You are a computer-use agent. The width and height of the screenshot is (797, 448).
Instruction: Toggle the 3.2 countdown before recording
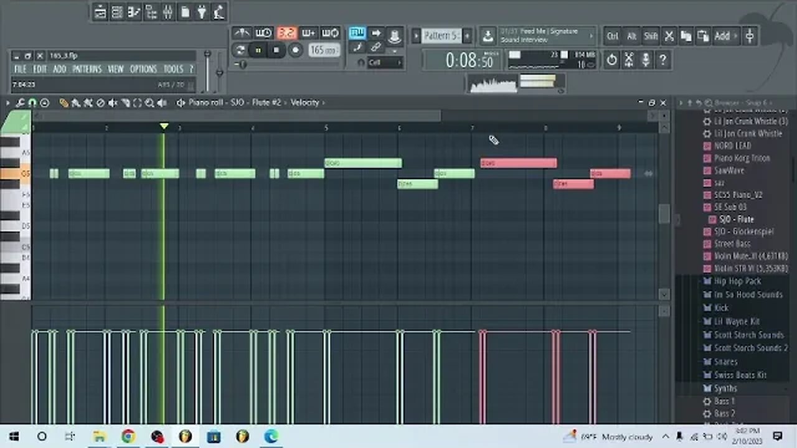point(286,33)
